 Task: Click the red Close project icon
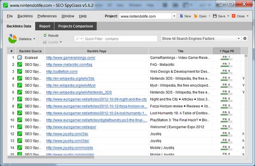point(234,16)
